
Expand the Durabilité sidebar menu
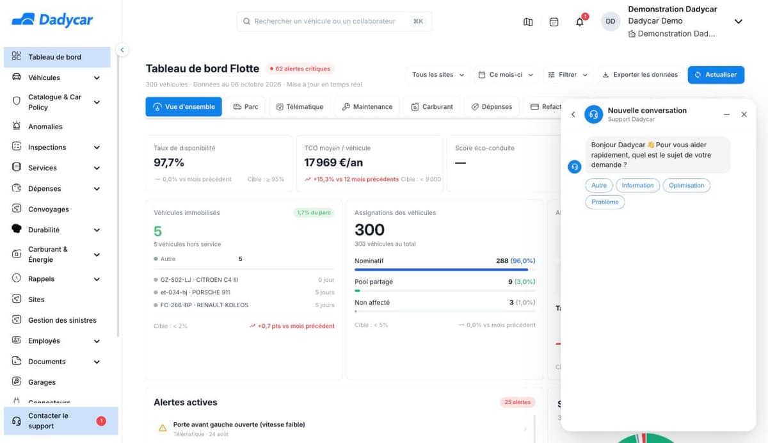97,230
